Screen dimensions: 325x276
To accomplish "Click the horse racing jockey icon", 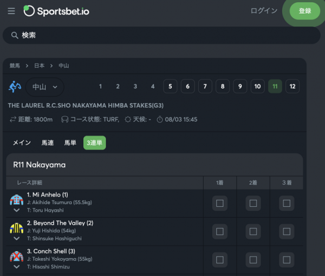I will coord(15,86).
